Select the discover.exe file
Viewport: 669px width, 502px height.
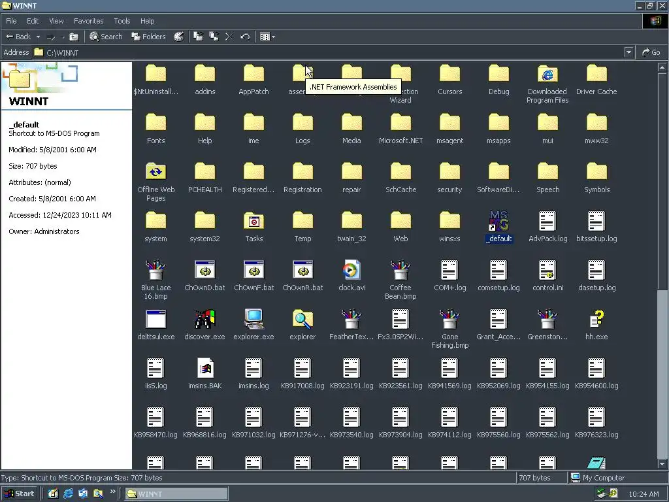coord(204,326)
